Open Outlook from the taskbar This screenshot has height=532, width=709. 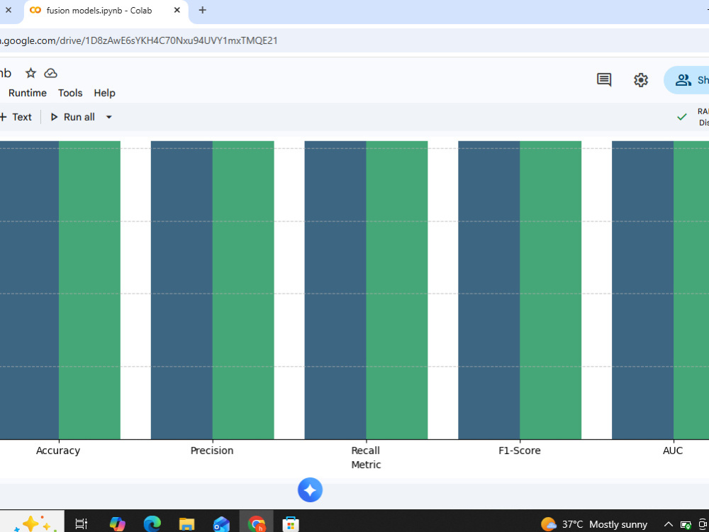pos(221,524)
